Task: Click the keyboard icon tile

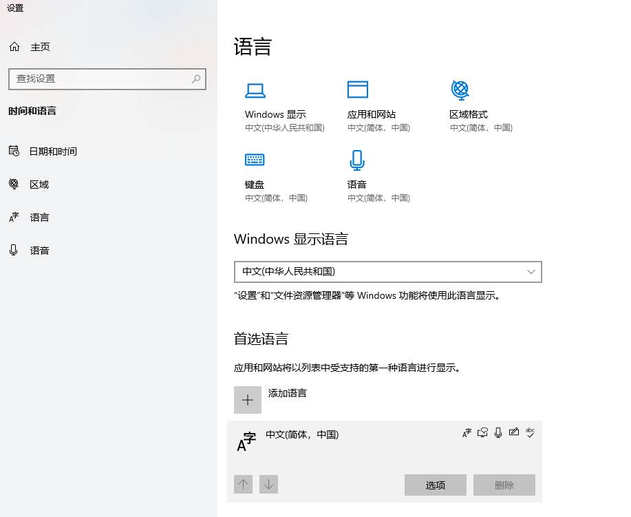Action: 255,160
